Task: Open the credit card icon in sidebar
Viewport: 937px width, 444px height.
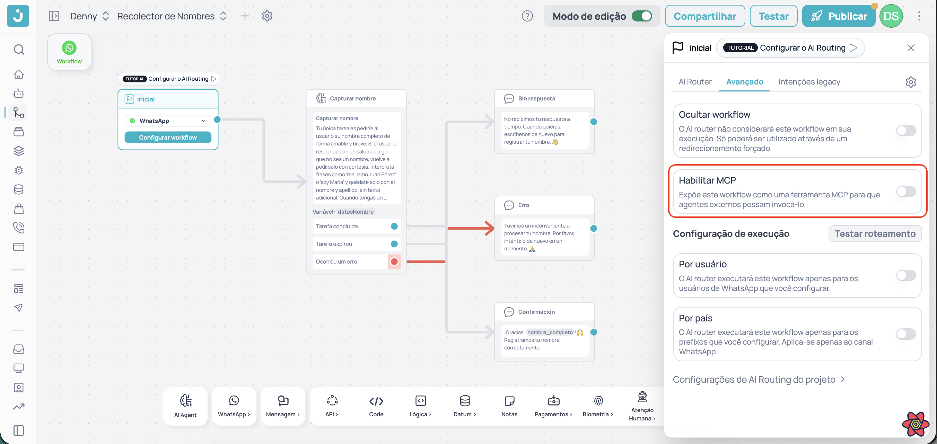Action: (19, 247)
